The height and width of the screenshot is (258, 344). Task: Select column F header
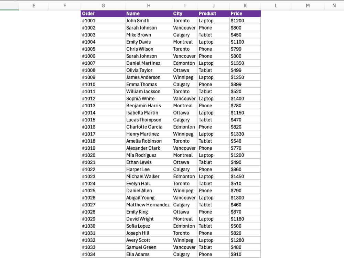point(65,6)
